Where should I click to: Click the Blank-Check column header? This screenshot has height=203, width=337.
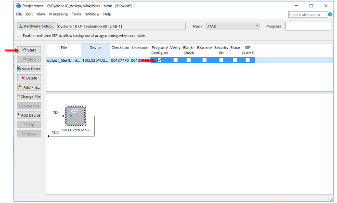(x=189, y=50)
